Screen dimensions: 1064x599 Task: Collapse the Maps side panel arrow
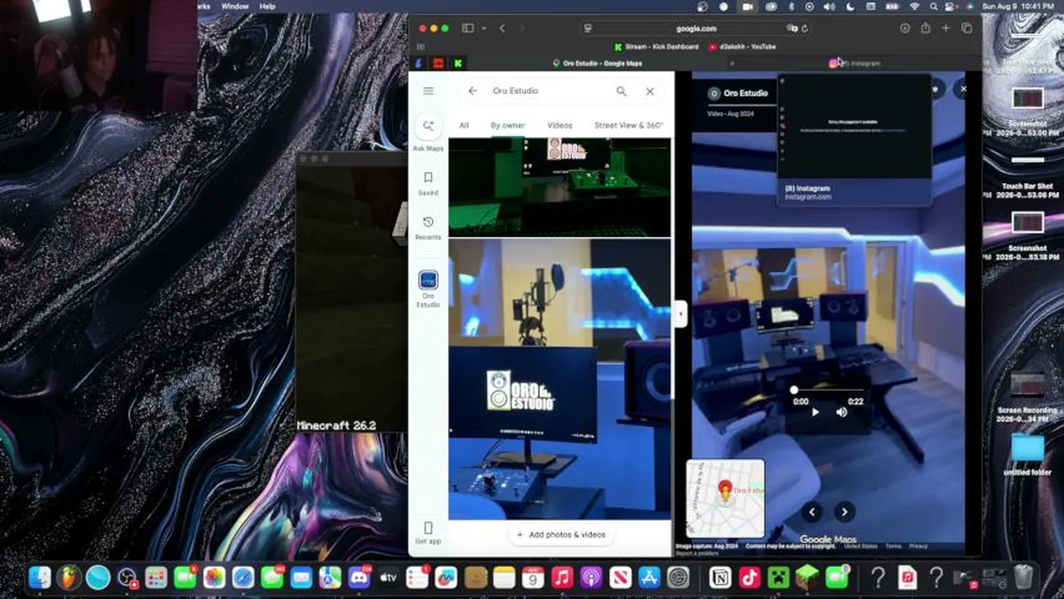click(681, 314)
